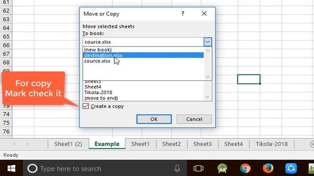Launch Android Studio from taskbar
The image size is (314, 176).
pos(222,168)
